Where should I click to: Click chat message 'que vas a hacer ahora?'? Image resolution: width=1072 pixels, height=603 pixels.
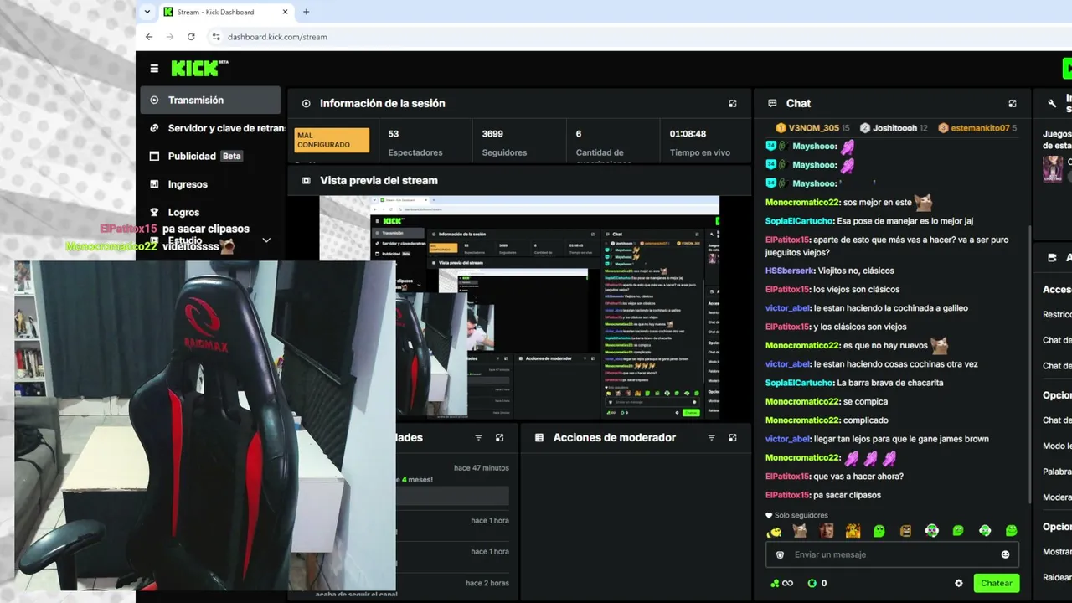(858, 477)
